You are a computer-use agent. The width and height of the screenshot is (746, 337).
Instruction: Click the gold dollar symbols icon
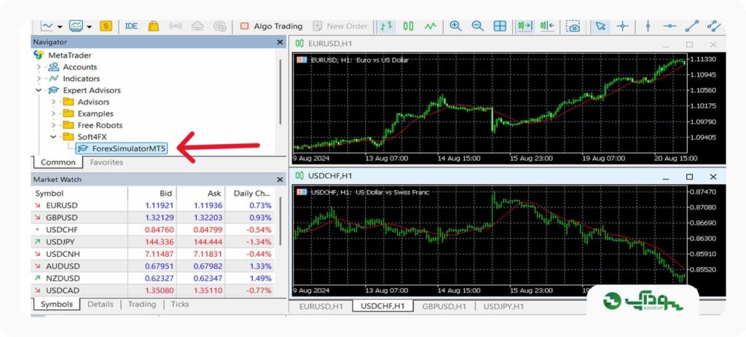click(x=106, y=26)
